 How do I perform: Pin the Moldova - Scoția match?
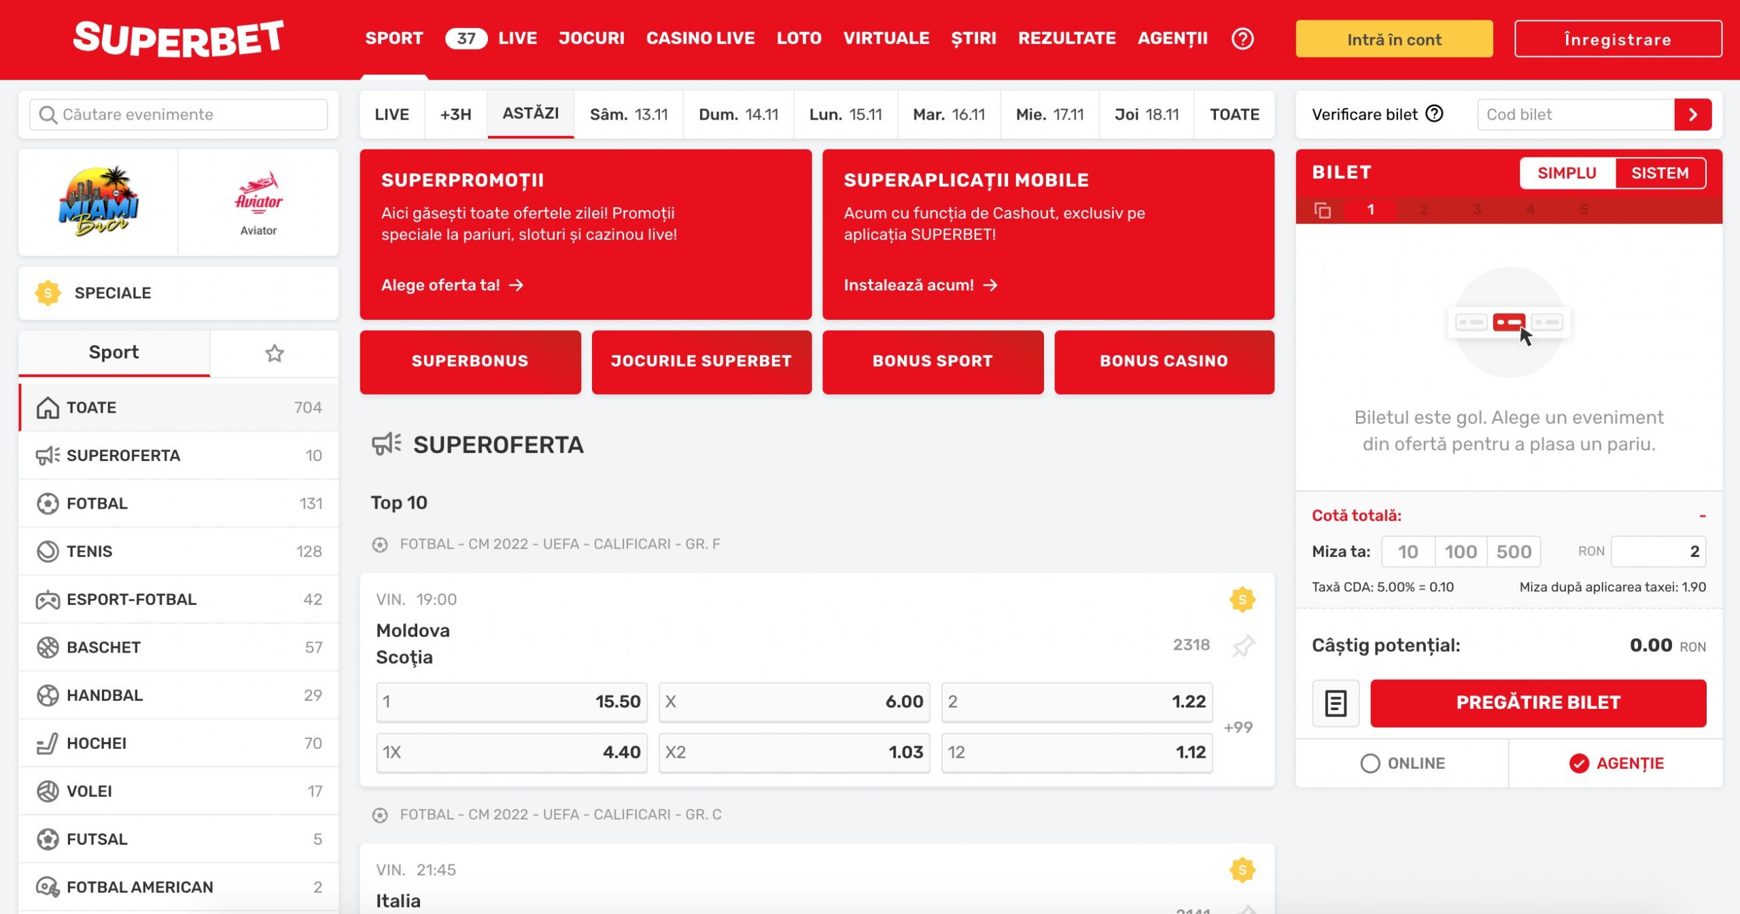1243,644
